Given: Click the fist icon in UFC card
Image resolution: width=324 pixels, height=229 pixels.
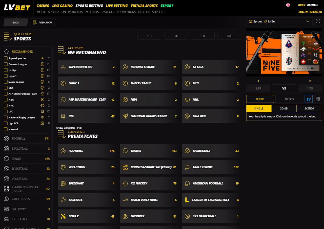Looking at the screenshot, I should click(x=63, y=116).
